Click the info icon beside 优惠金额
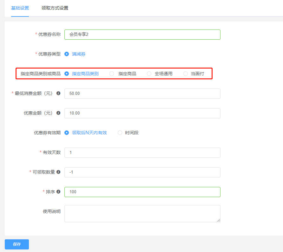Viewport: 283px width, 252px height. 58,113
